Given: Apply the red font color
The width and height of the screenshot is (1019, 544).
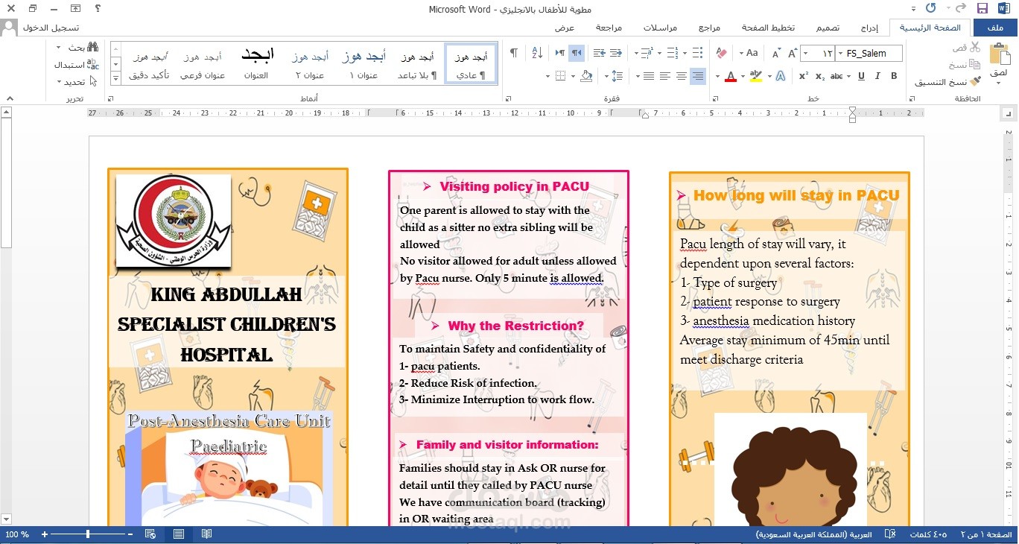Looking at the screenshot, I should (730, 76).
